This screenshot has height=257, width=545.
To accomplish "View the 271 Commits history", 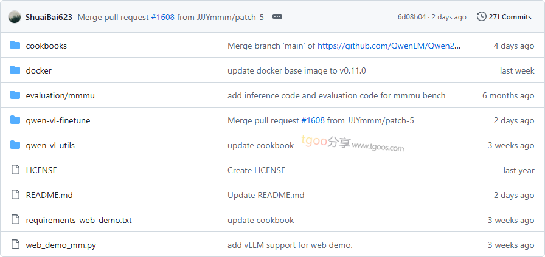I will [510, 17].
